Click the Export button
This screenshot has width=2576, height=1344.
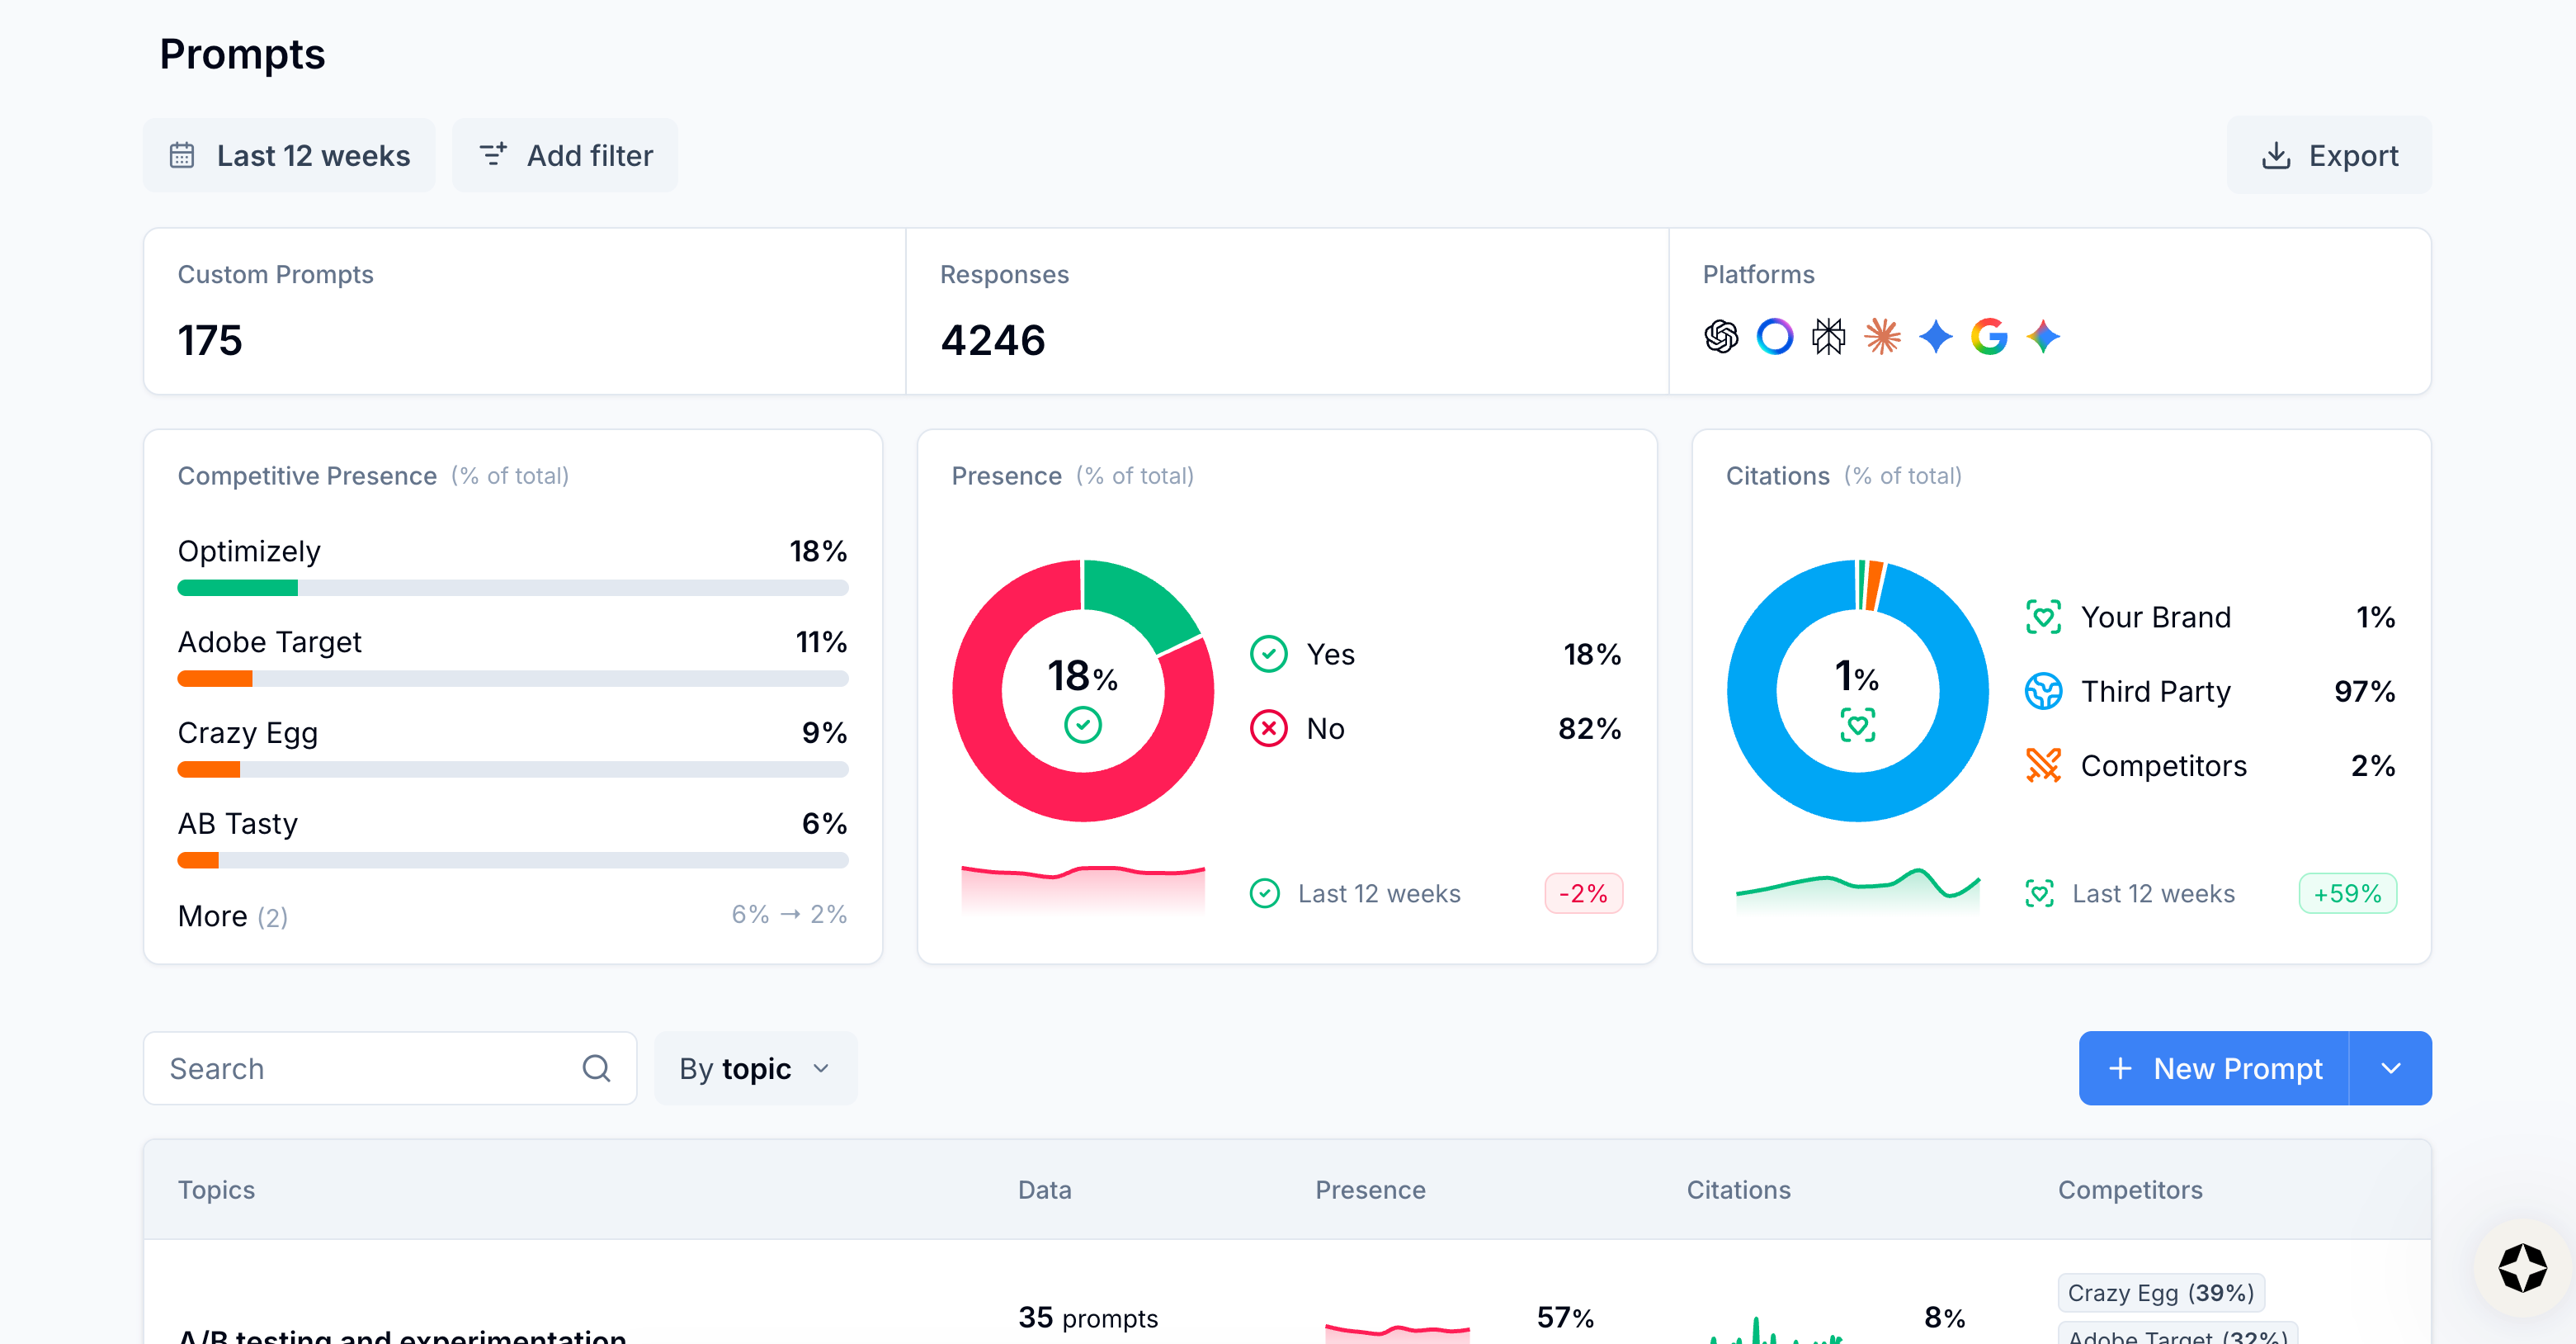coord(2329,155)
